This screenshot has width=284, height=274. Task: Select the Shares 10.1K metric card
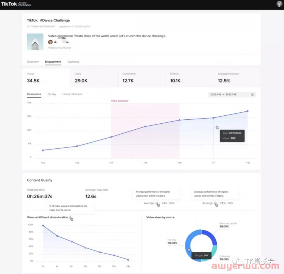pos(189,78)
